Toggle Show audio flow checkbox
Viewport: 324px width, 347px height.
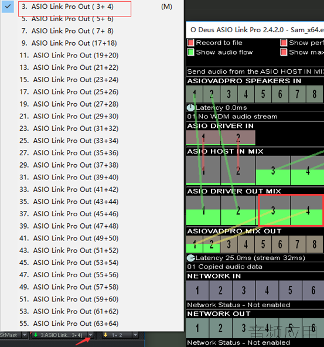[x=190, y=52]
